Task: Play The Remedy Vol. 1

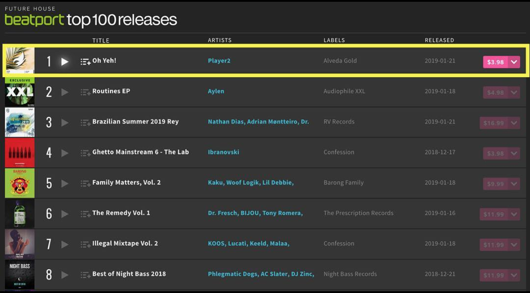Action: pyautogui.click(x=65, y=214)
